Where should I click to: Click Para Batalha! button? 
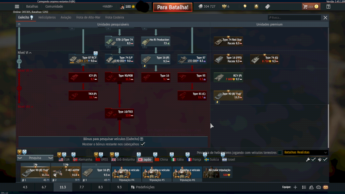click(173, 7)
